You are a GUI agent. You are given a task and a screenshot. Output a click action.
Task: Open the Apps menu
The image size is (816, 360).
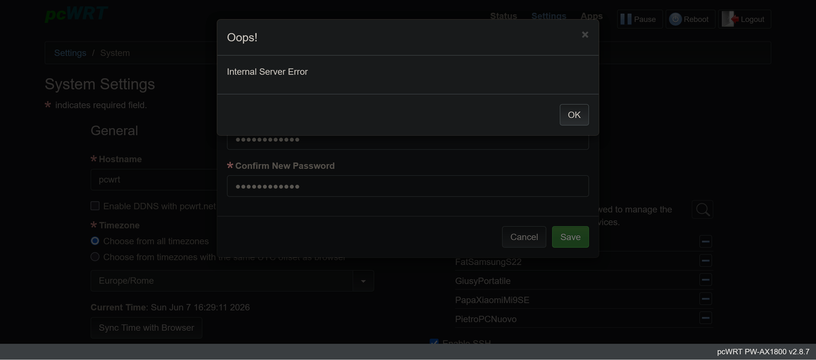tap(592, 16)
